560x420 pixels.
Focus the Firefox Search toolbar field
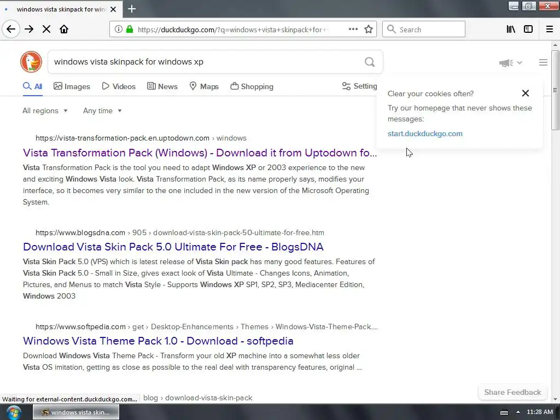(424, 30)
